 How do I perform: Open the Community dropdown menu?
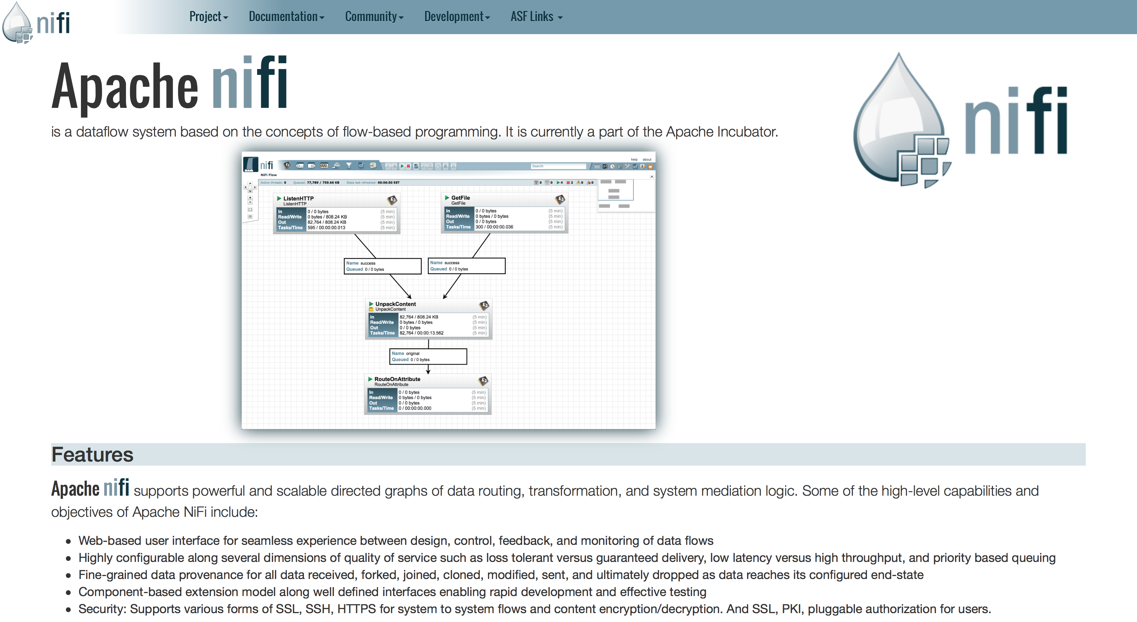point(374,17)
